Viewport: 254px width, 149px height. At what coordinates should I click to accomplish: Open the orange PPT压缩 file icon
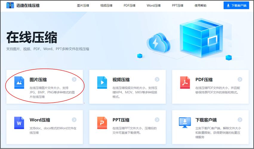pos(102,123)
